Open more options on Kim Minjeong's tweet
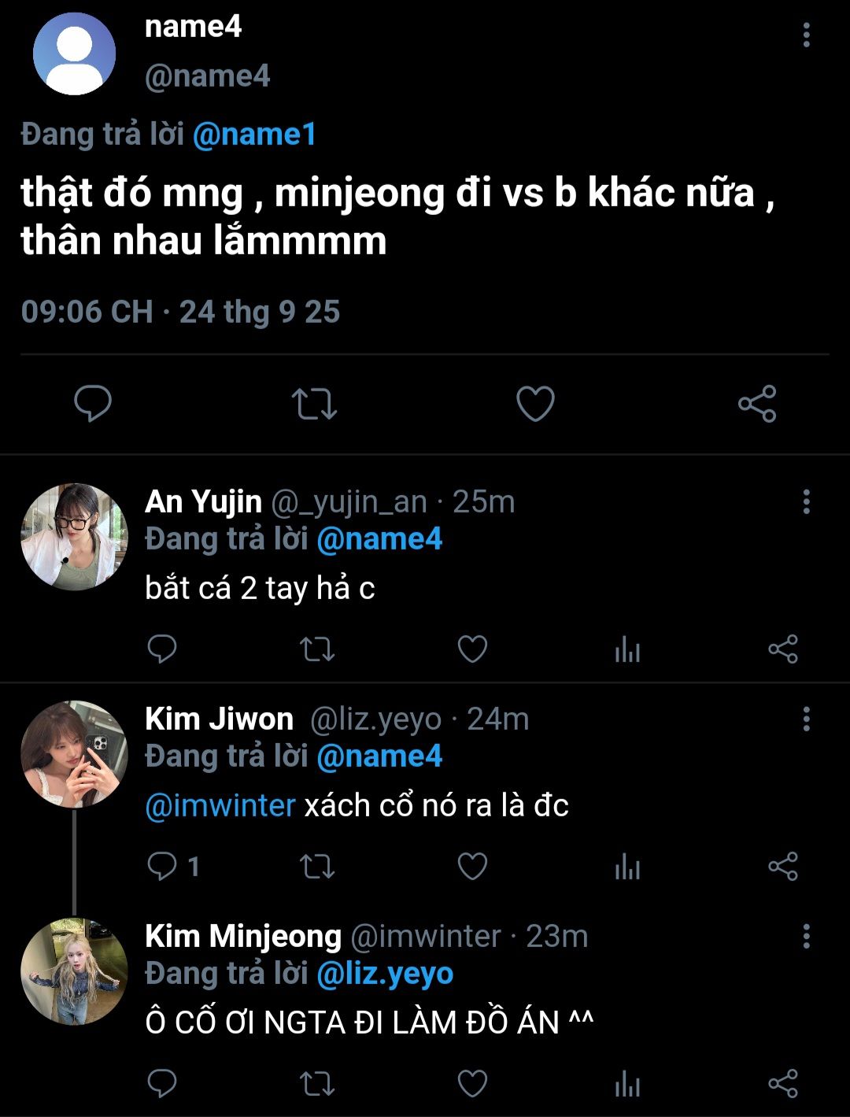The height and width of the screenshot is (1117, 850). coord(806,937)
